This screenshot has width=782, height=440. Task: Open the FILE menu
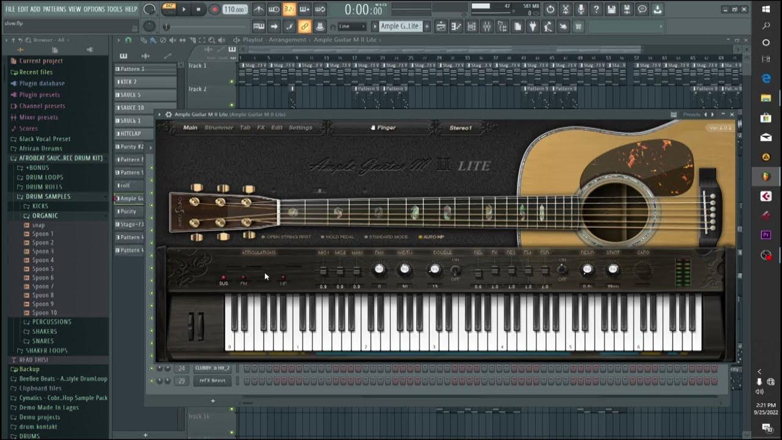[10, 9]
